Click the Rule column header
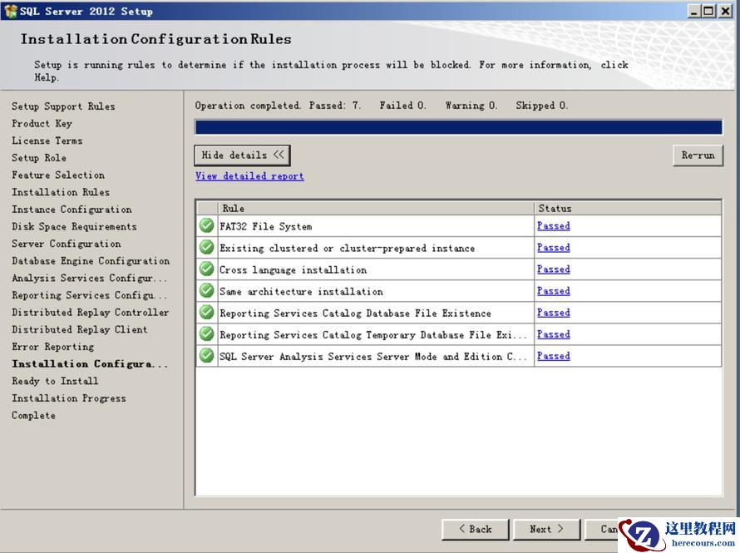The width and height of the screenshot is (740, 553). pos(374,209)
